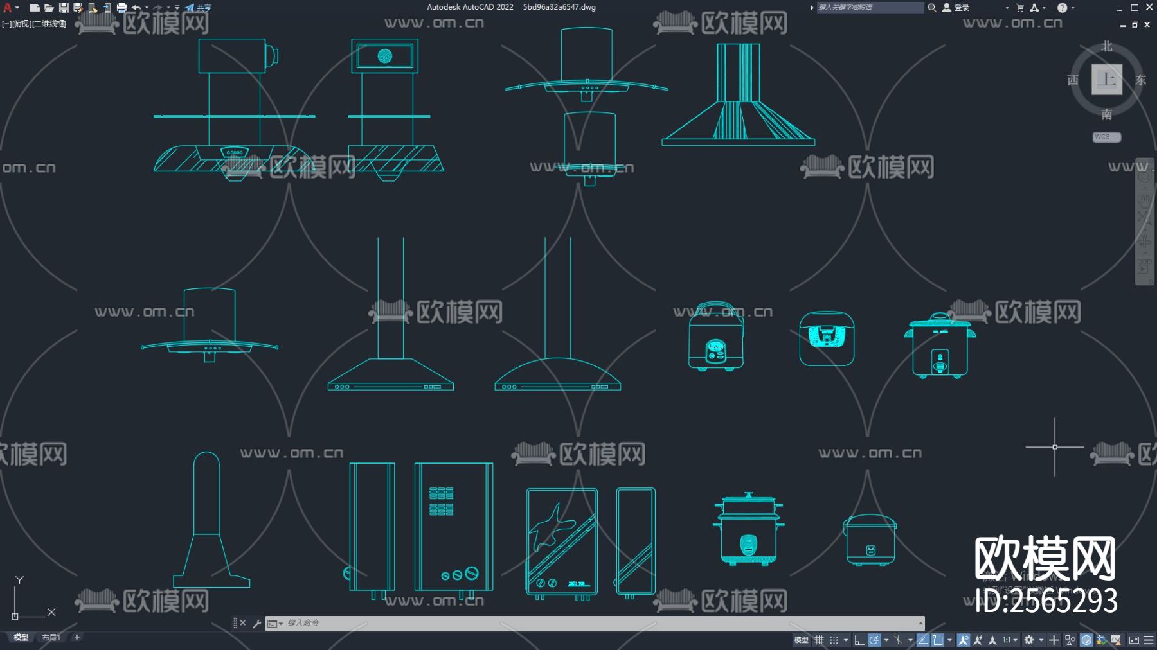Click the magnifier search icon

pos(931,8)
